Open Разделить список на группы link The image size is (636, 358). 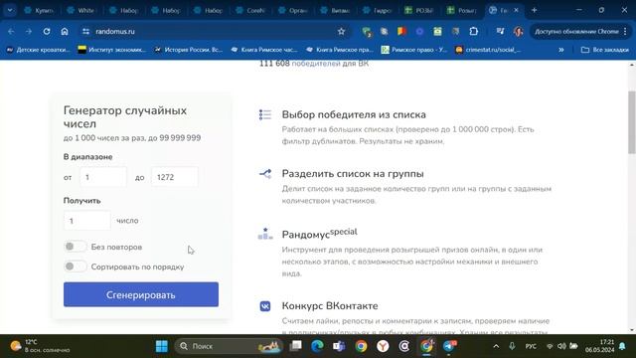[x=353, y=174]
